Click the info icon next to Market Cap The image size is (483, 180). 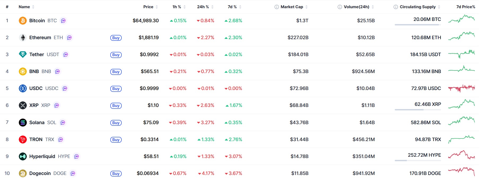pyautogui.click(x=277, y=7)
